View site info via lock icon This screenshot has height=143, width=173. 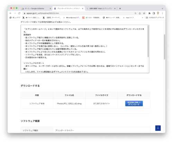[x=25, y=14]
